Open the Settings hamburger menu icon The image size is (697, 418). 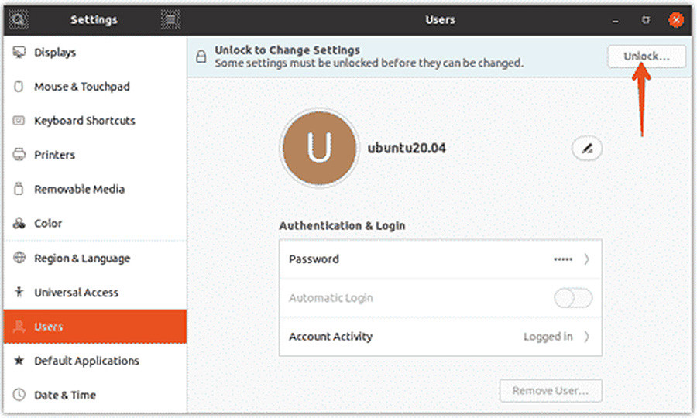point(171,19)
